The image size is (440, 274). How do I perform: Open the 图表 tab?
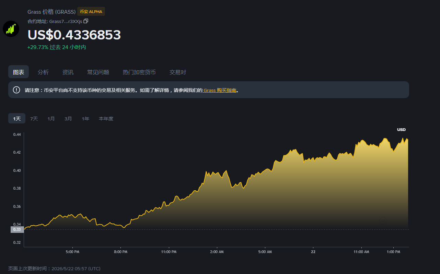click(x=19, y=72)
